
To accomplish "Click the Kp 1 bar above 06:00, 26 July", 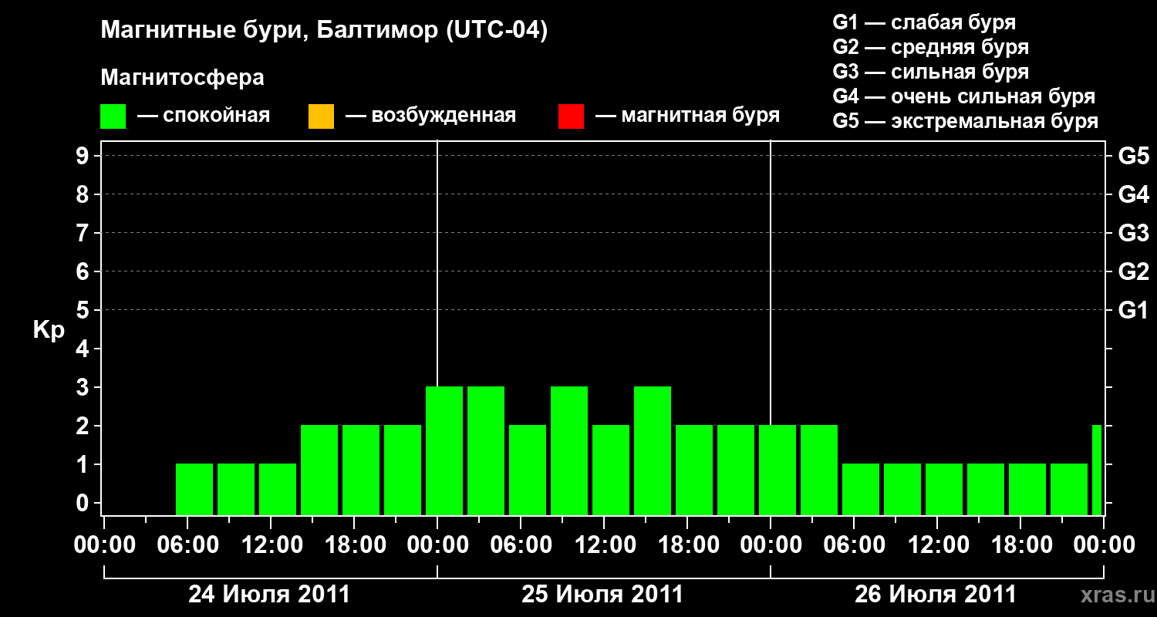I will click(861, 489).
